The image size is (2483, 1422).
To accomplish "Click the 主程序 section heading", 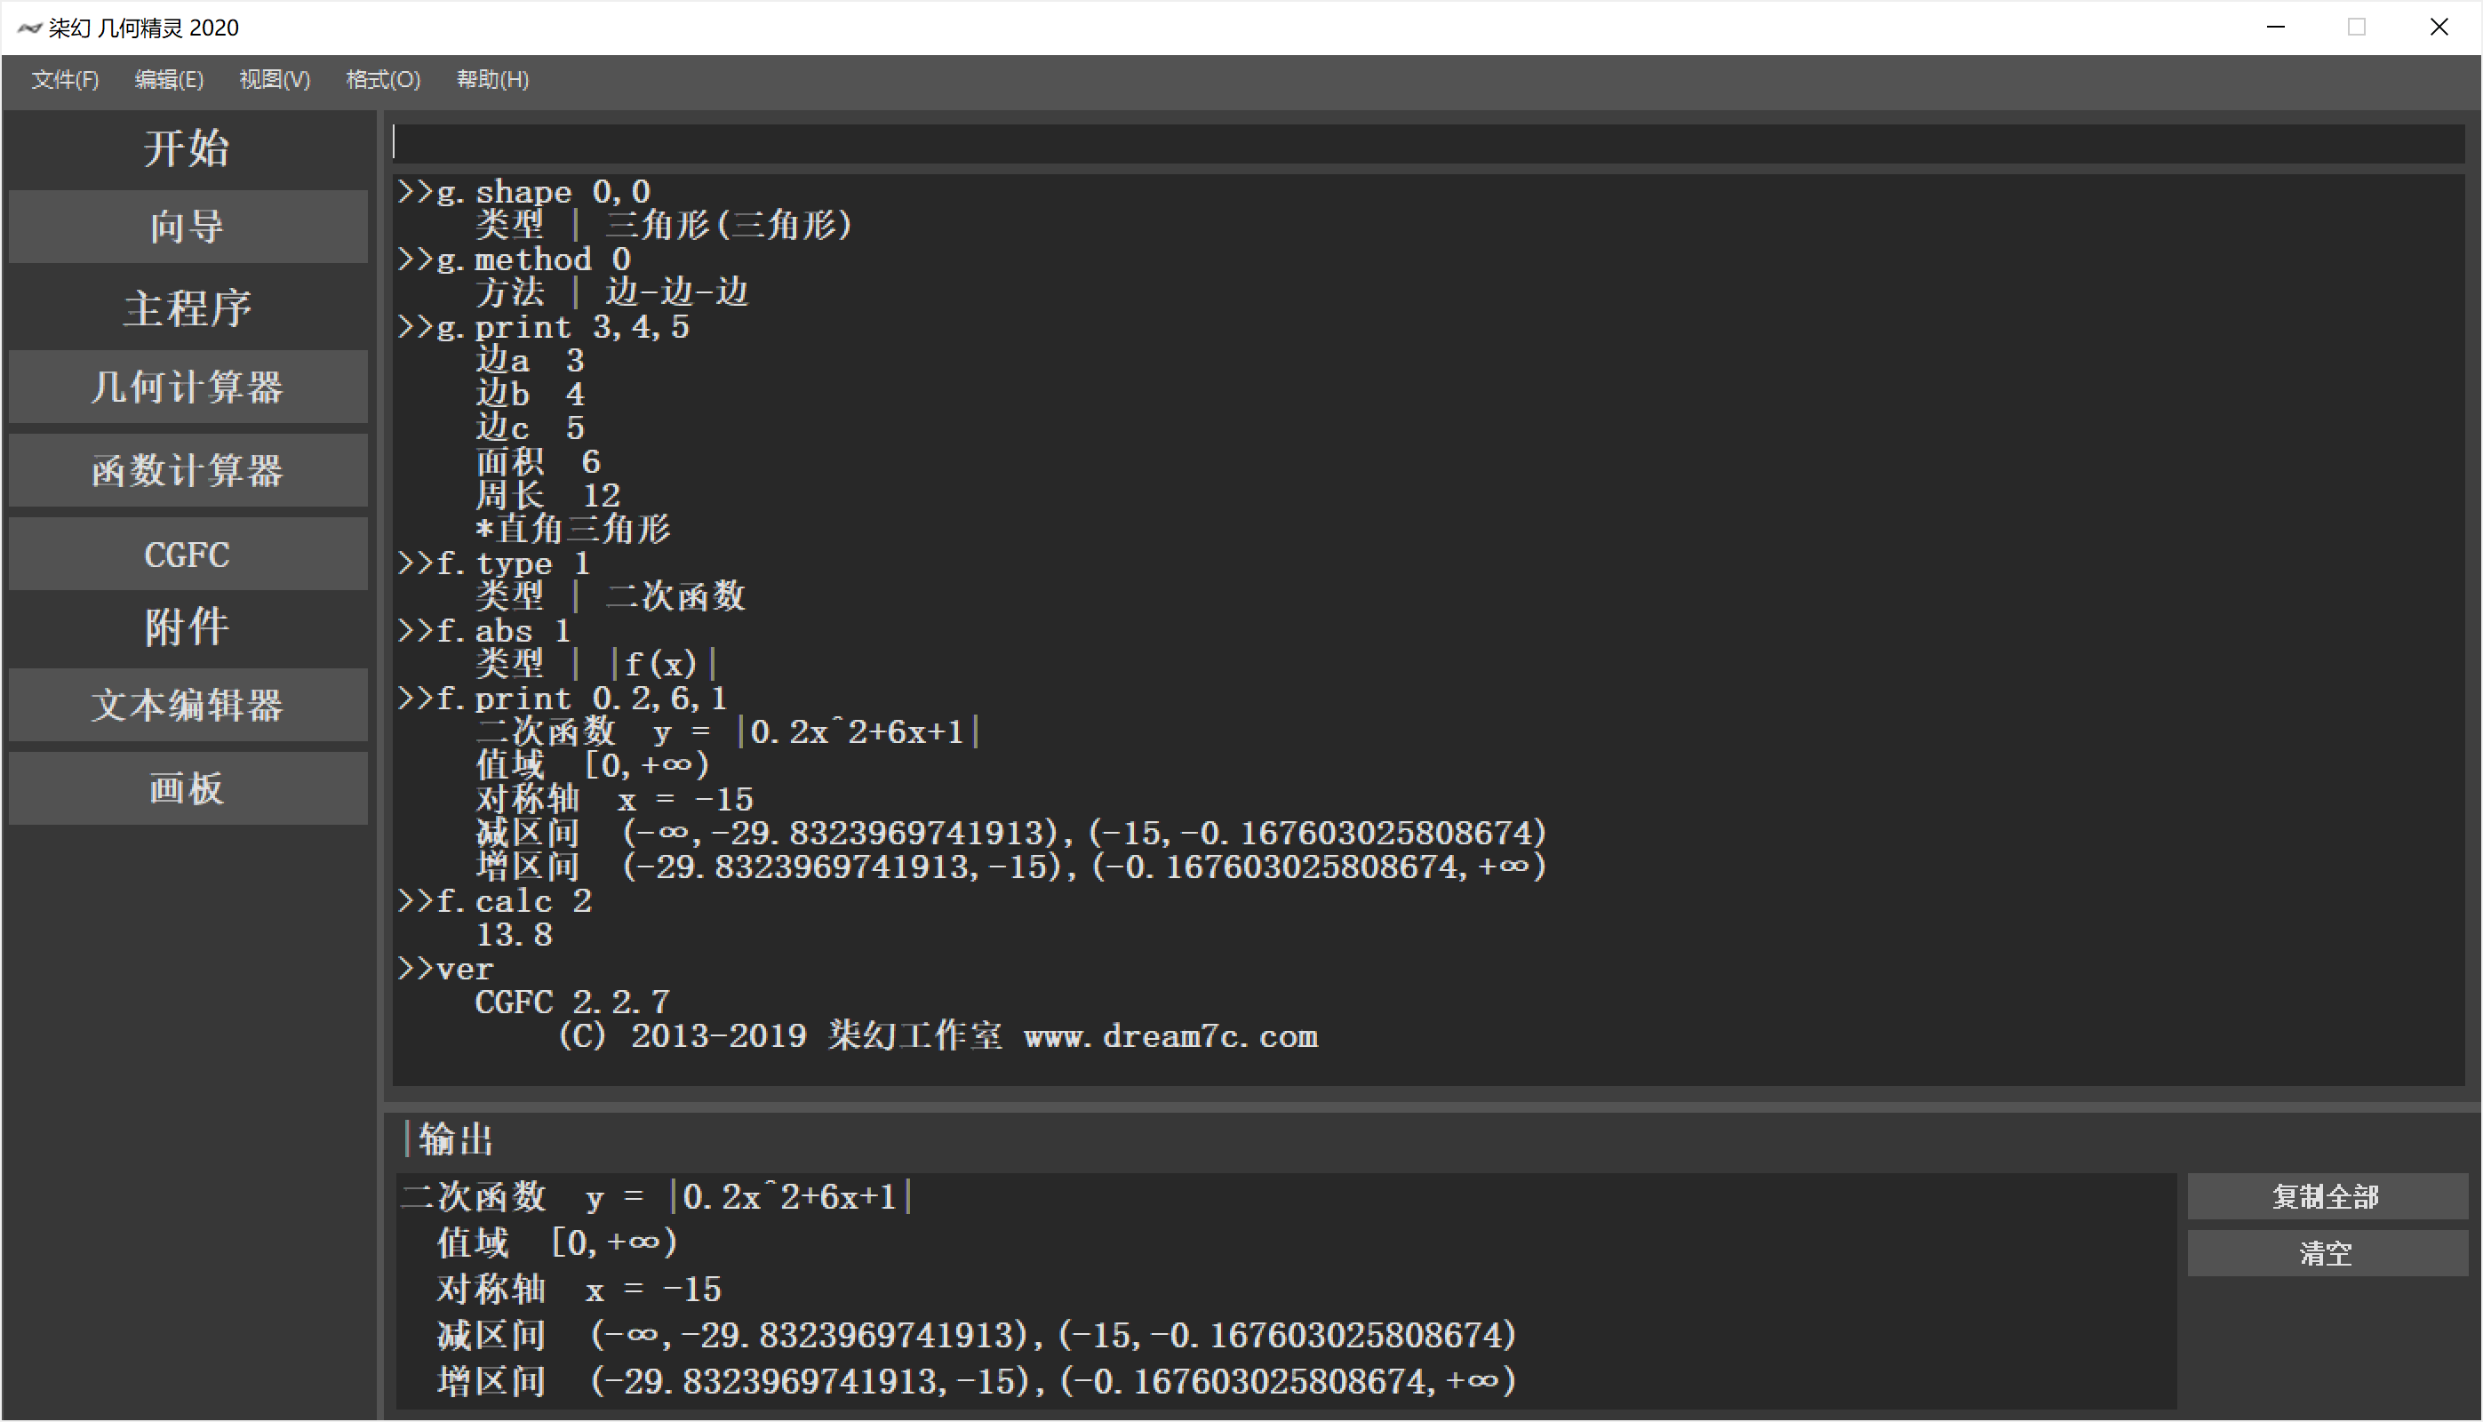I will [x=188, y=308].
